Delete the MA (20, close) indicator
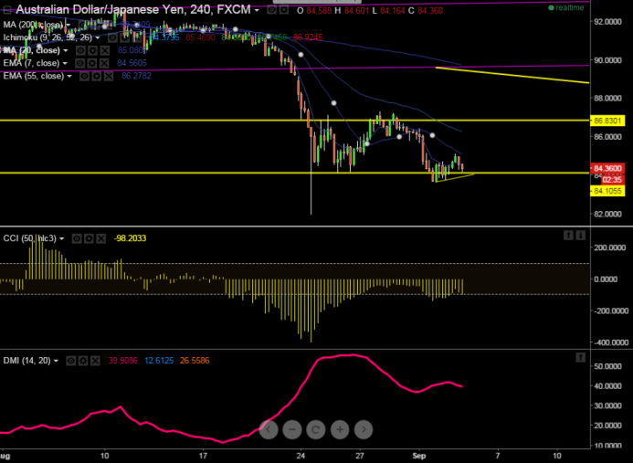Image resolution: width=633 pixels, height=463 pixels. click(104, 50)
